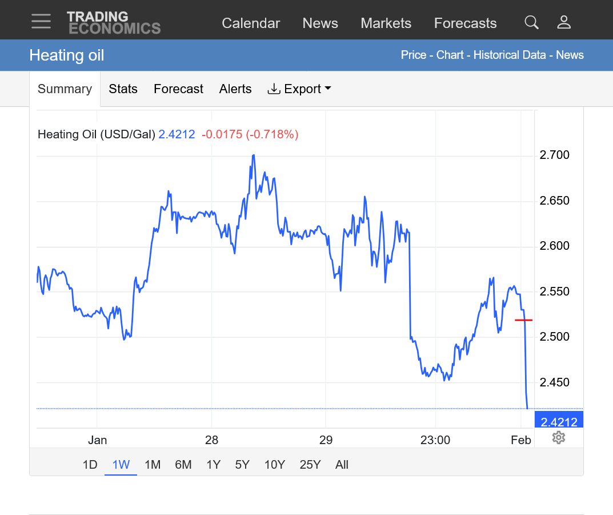Screen dimensions: 613x515
Task: Click the search magnifier icon
Action: point(531,22)
